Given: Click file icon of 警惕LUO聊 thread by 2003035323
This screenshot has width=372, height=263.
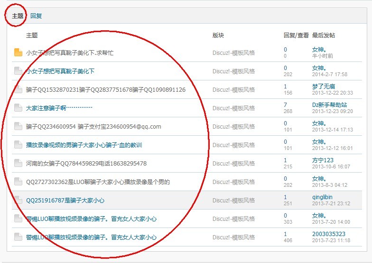Looking at the screenshot, I should (x=18, y=237).
